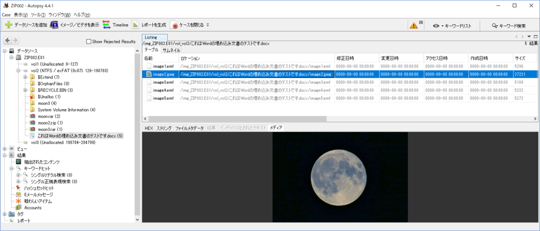540x231 pixels.
Task: Click the moon image preview
Action: (x=340, y=177)
